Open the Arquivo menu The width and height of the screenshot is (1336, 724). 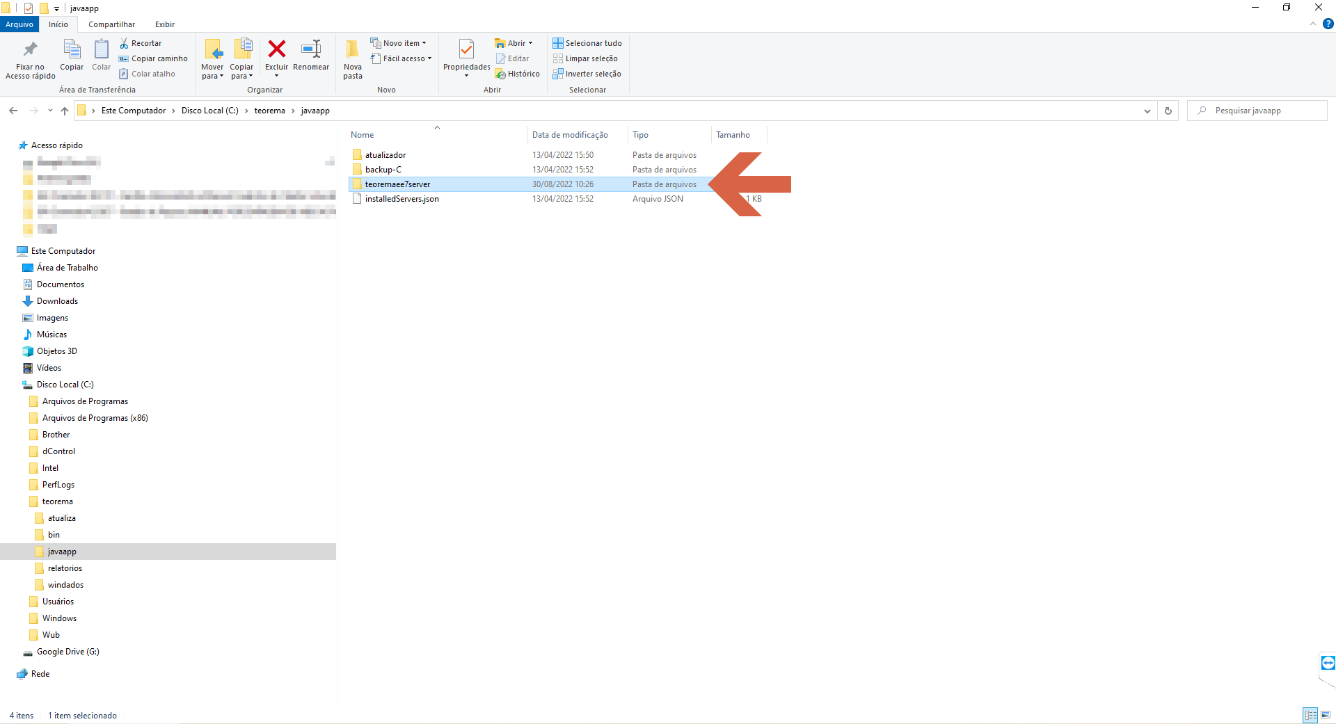pos(19,24)
